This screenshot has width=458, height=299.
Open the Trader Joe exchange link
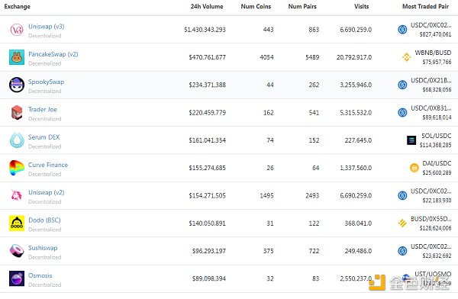[43, 110]
